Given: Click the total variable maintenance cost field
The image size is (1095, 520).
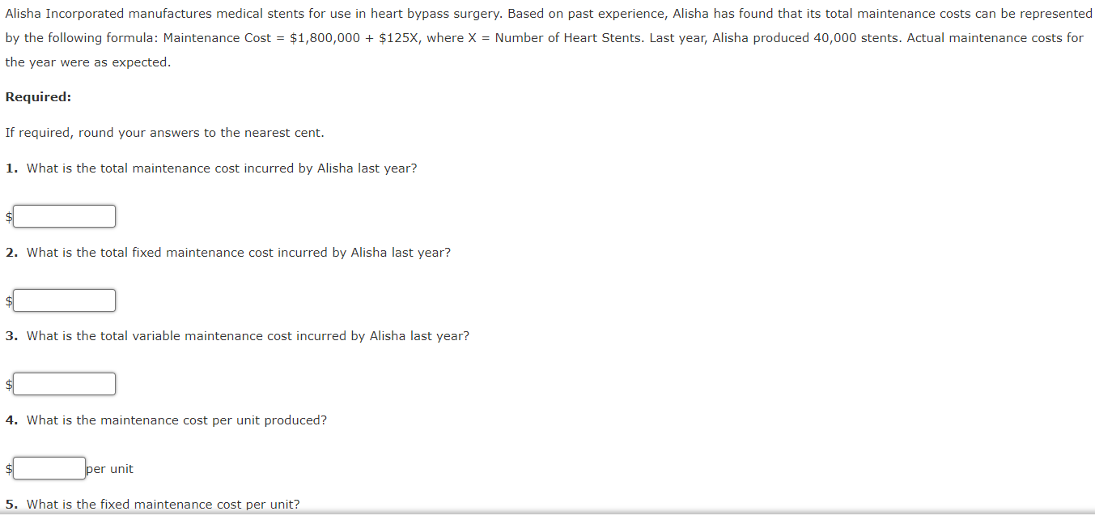Looking at the screenshot, I should pyautogui.click(x=65, y=384).
